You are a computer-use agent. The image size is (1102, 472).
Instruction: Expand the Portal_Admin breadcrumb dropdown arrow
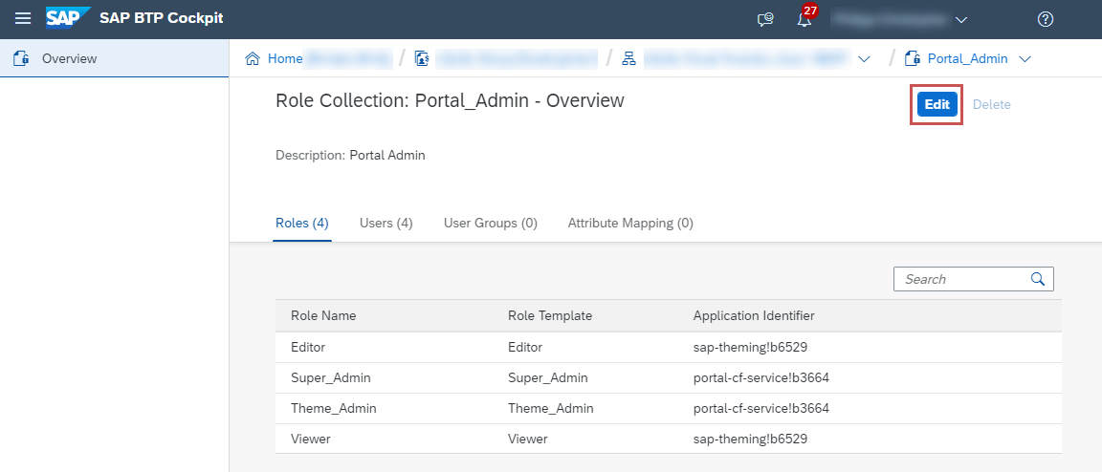point(1025,59)
